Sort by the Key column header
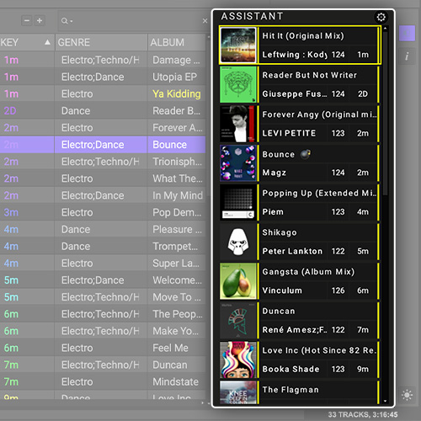The height and width of the screenshot is (421, 421). point(27,42)
